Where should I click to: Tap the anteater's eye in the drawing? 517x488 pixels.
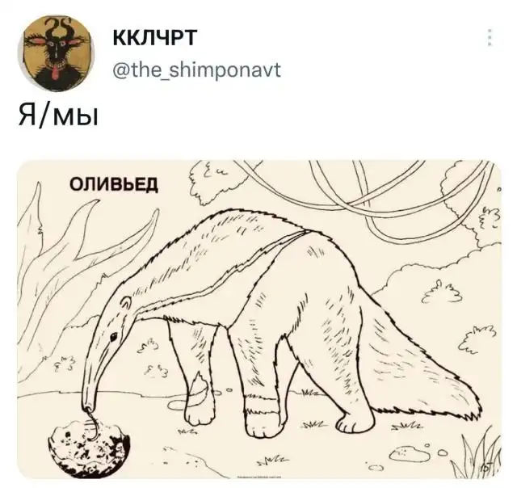point(113,337)
